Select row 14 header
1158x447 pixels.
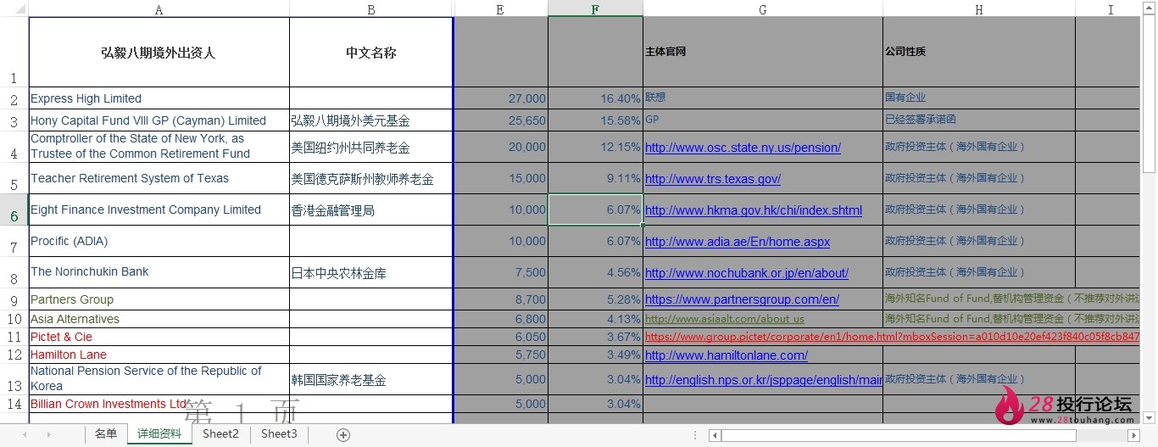pos(14,404)
